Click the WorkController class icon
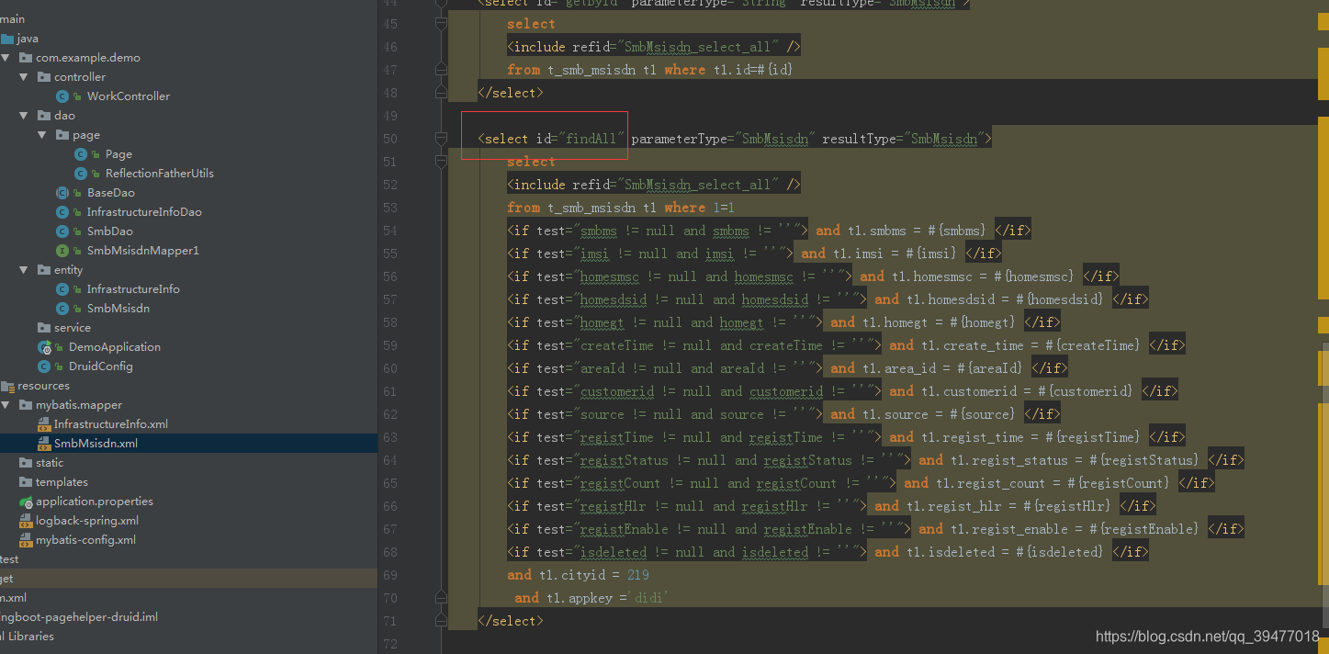The width and height of the screenshot is (1329, 654). coord(62,96)
